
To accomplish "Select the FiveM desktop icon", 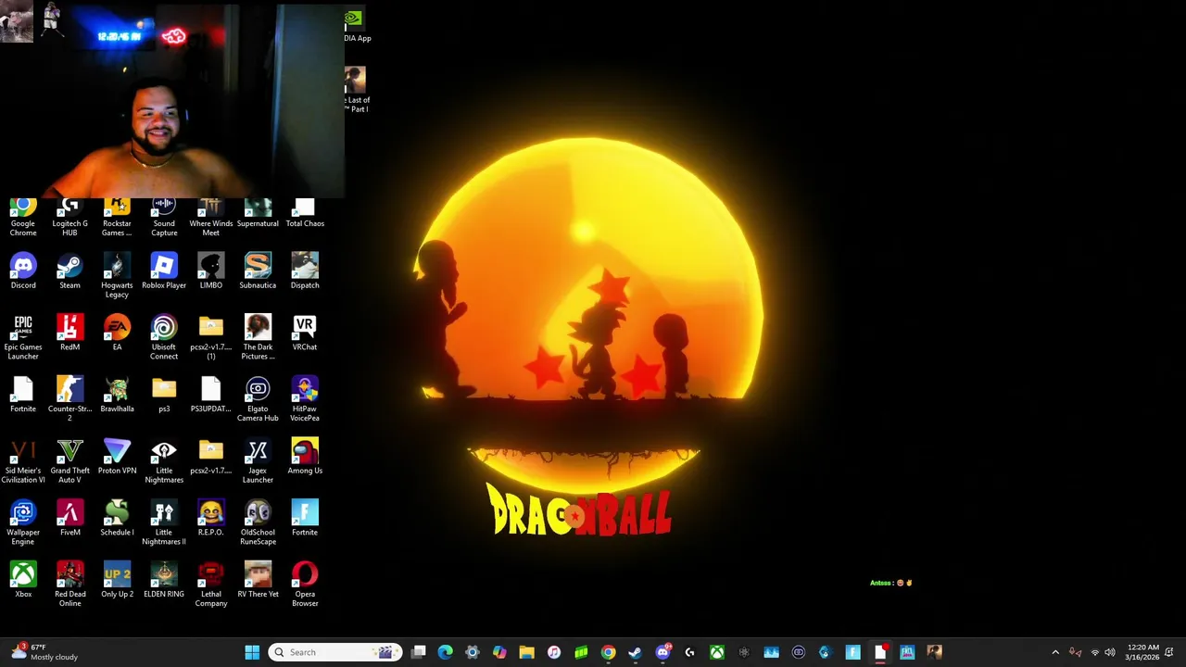I will click(x=69, y=519).
